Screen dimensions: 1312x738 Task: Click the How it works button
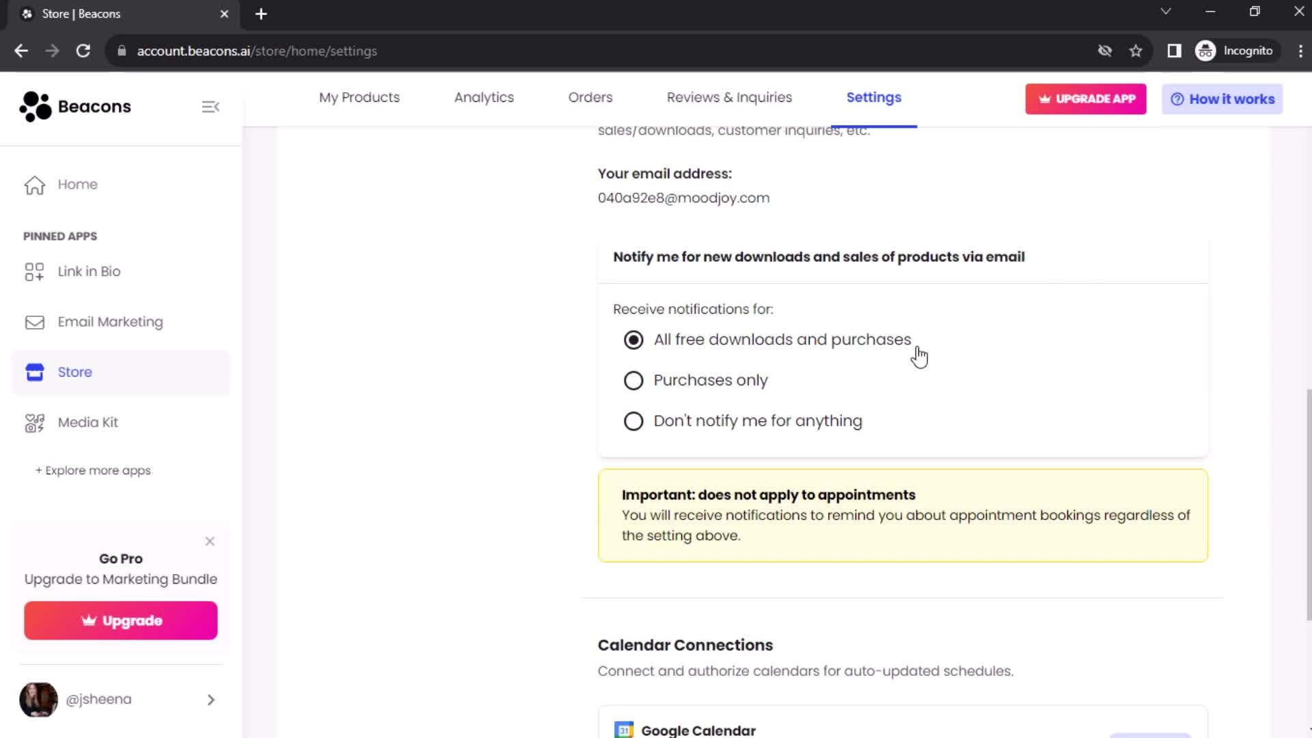[x=1222, y=99]
